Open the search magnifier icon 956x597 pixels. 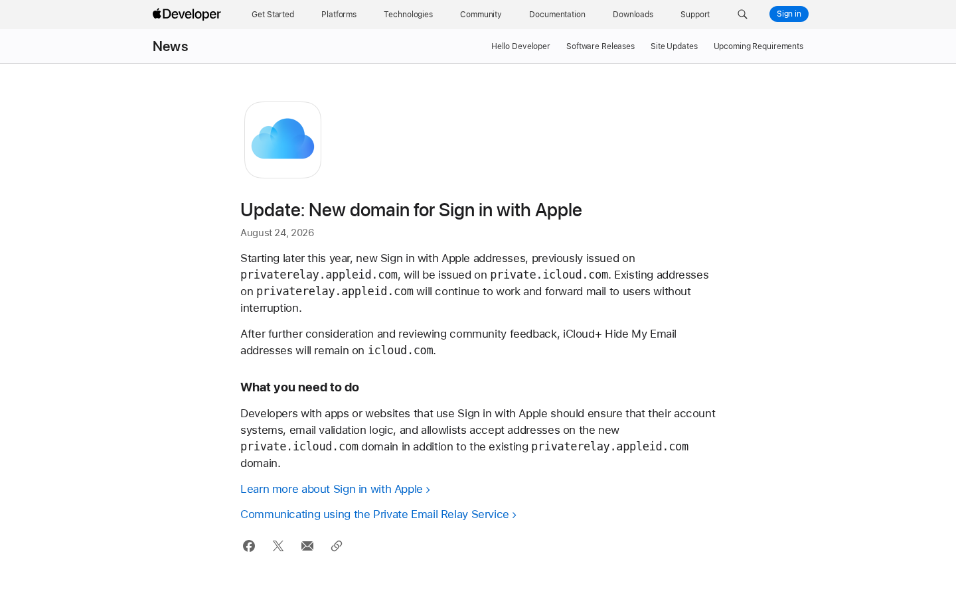(x=742, y=15)
